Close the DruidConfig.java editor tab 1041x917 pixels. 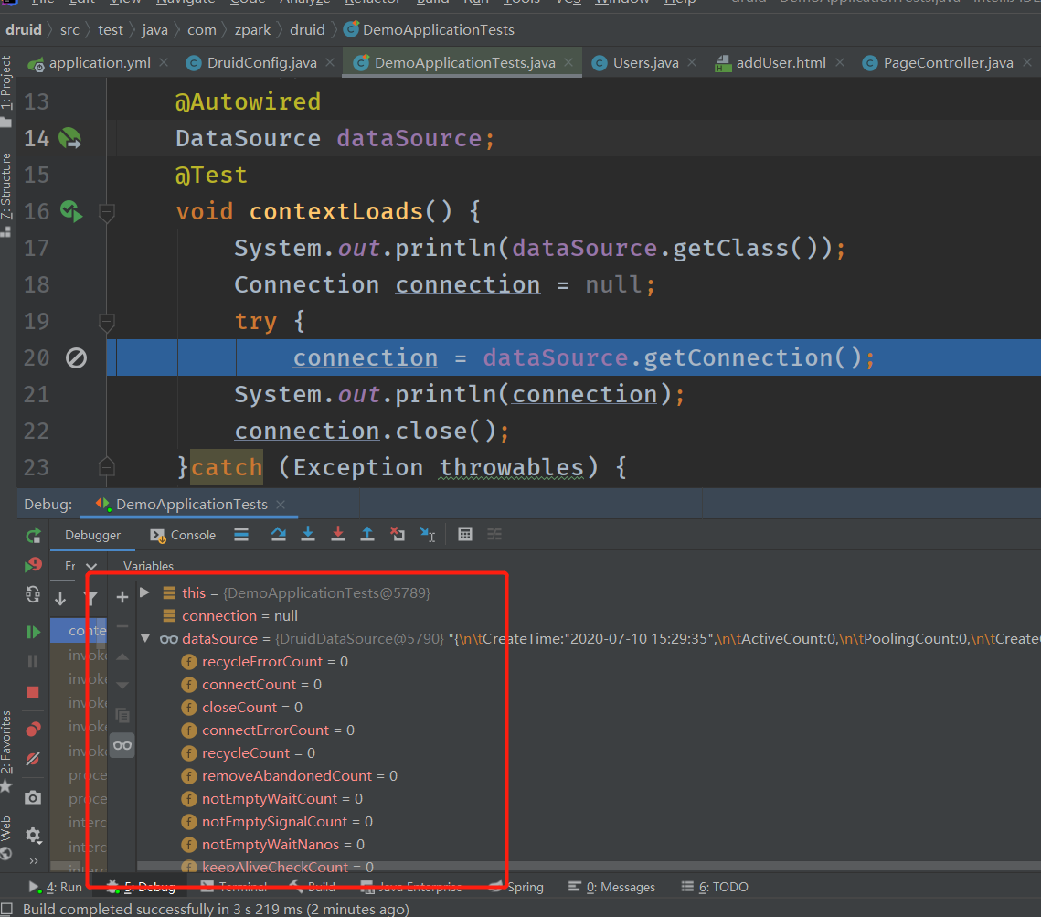click(330, 62)
